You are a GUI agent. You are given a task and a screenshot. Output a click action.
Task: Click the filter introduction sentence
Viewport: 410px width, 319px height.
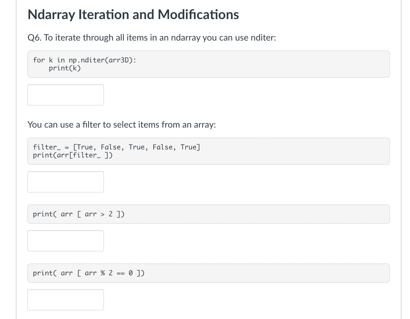click(122, 124)
